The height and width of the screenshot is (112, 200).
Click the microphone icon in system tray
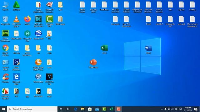[x=165, y=109]
